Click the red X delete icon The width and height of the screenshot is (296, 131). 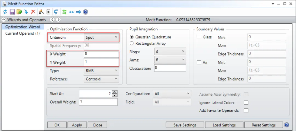(33, 12)
